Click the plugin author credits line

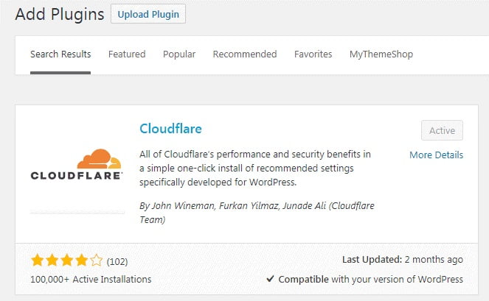coord(257,213)
